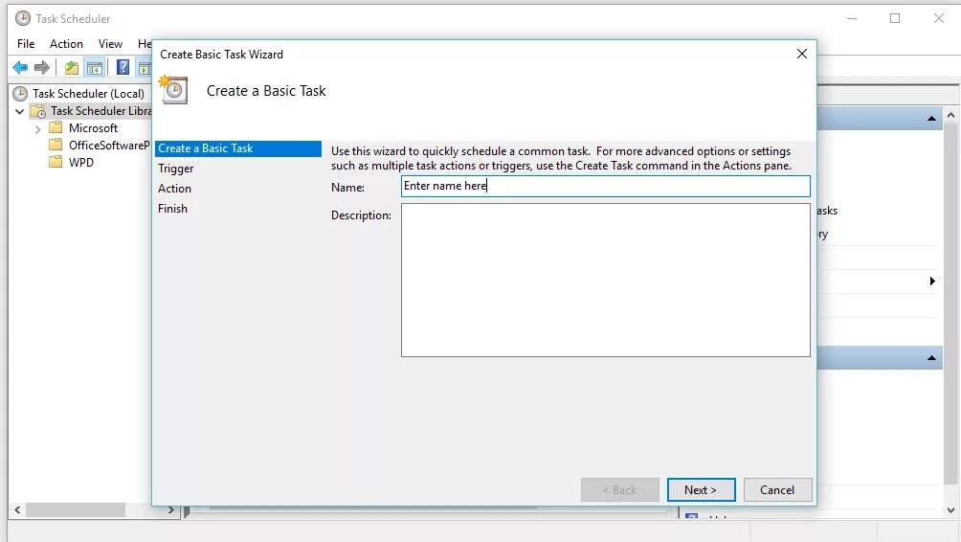The width and height of the screenshot is (961, 542).
Task: Select the Create a Basic Task wizard step
Action: (x=238, y=148)
